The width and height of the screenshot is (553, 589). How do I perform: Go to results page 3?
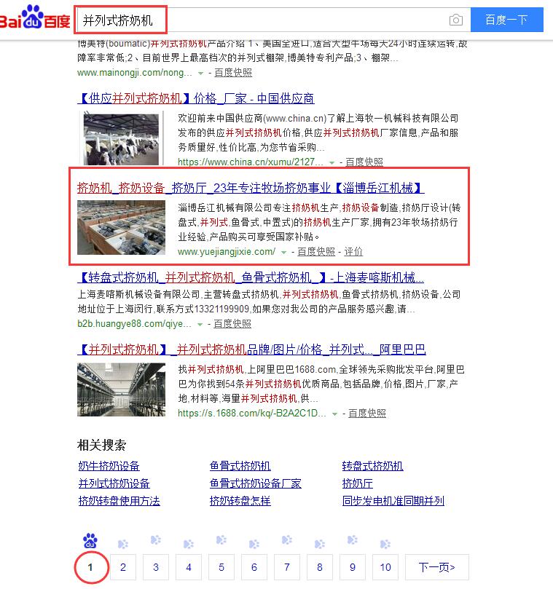click(156, 567)
